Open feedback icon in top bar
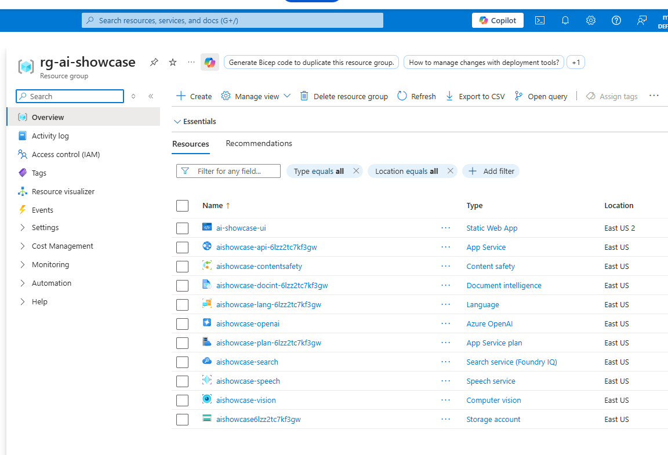Screen dimensions: 668x455 [641, 20]
